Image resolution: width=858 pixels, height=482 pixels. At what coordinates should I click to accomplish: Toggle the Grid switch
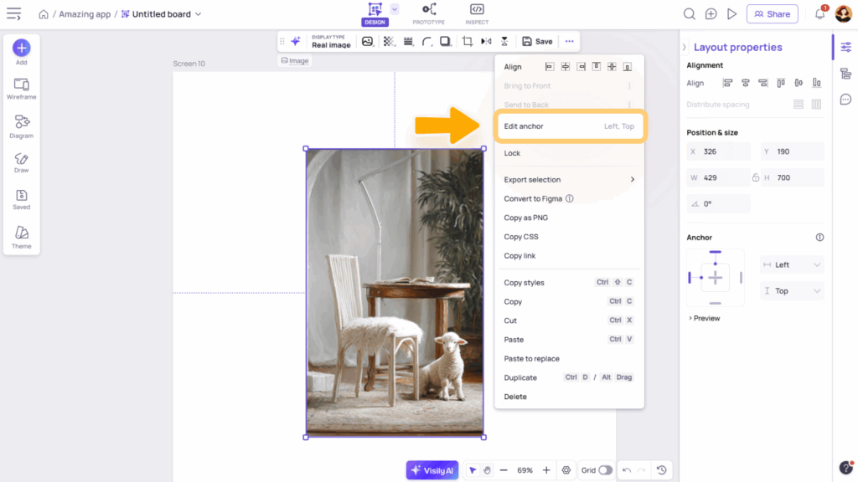pyautogui.click(x=604, y=470)
